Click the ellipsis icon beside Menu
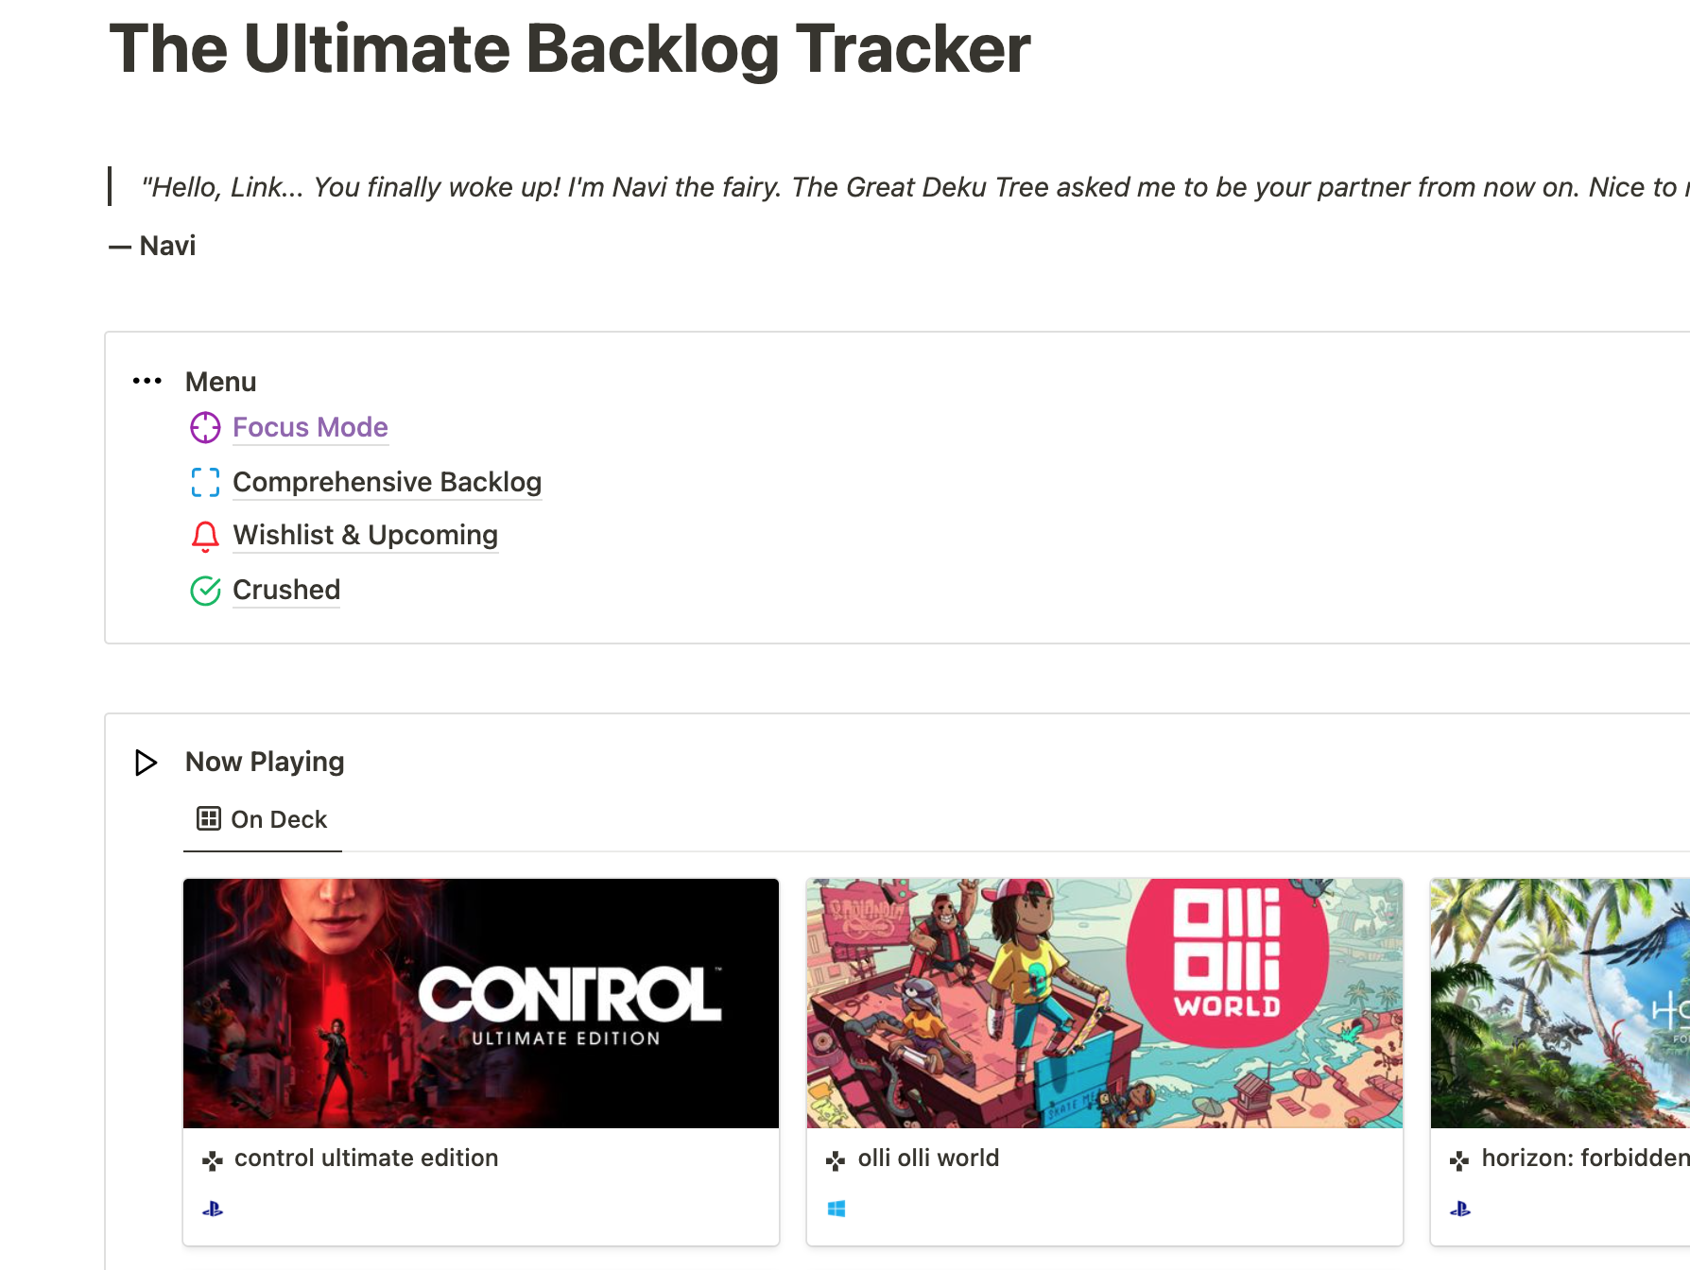The width and height of the screenshot is (1690, 1270). (147, 382)
